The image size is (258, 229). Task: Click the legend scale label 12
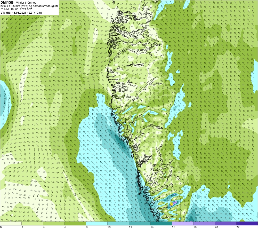click(131, 227)
